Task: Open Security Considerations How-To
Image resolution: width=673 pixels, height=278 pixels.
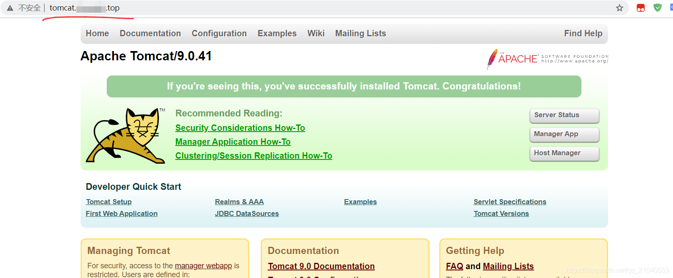Action: [x=240, y=127]
